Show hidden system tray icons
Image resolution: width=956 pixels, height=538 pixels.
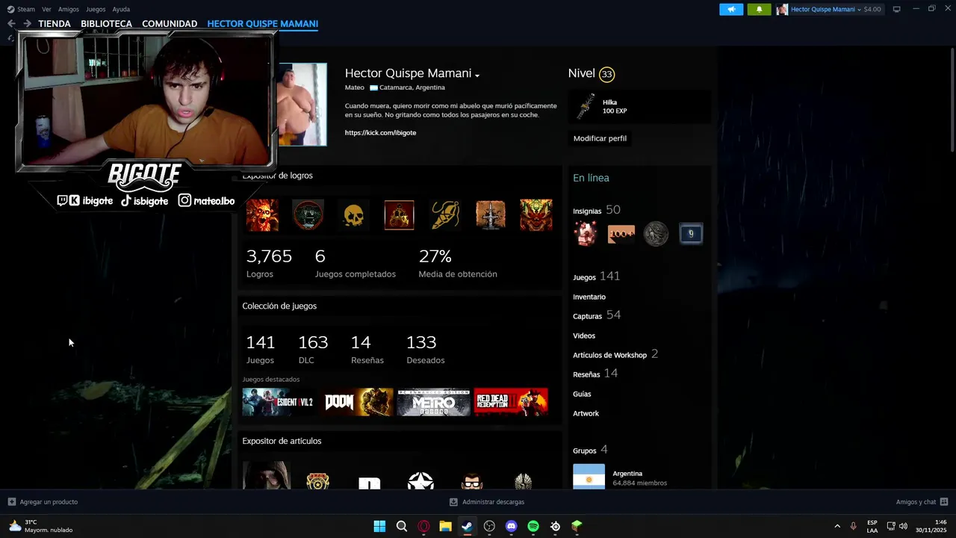pos(837,526)
